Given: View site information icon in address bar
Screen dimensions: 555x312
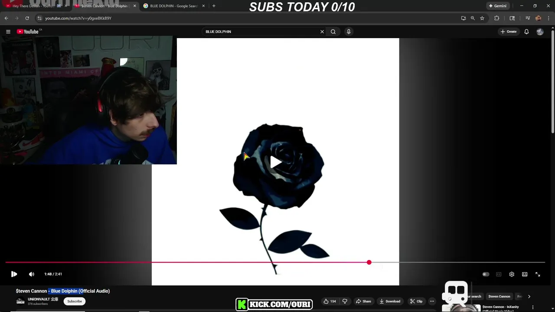Looking at the screenshot, I should tap(39, 18).
